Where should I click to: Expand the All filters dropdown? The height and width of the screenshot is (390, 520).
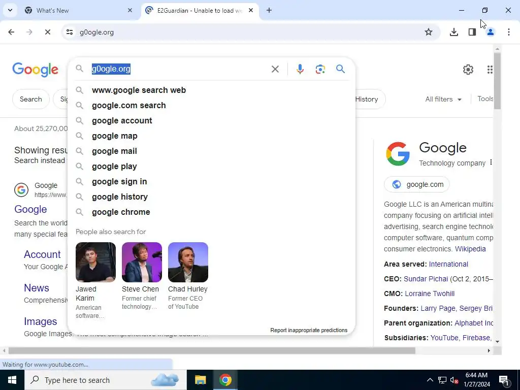coord(443,99)
